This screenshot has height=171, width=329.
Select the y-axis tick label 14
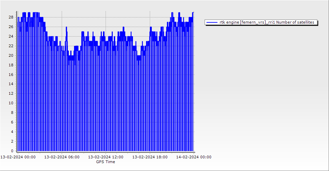(11, 84)
